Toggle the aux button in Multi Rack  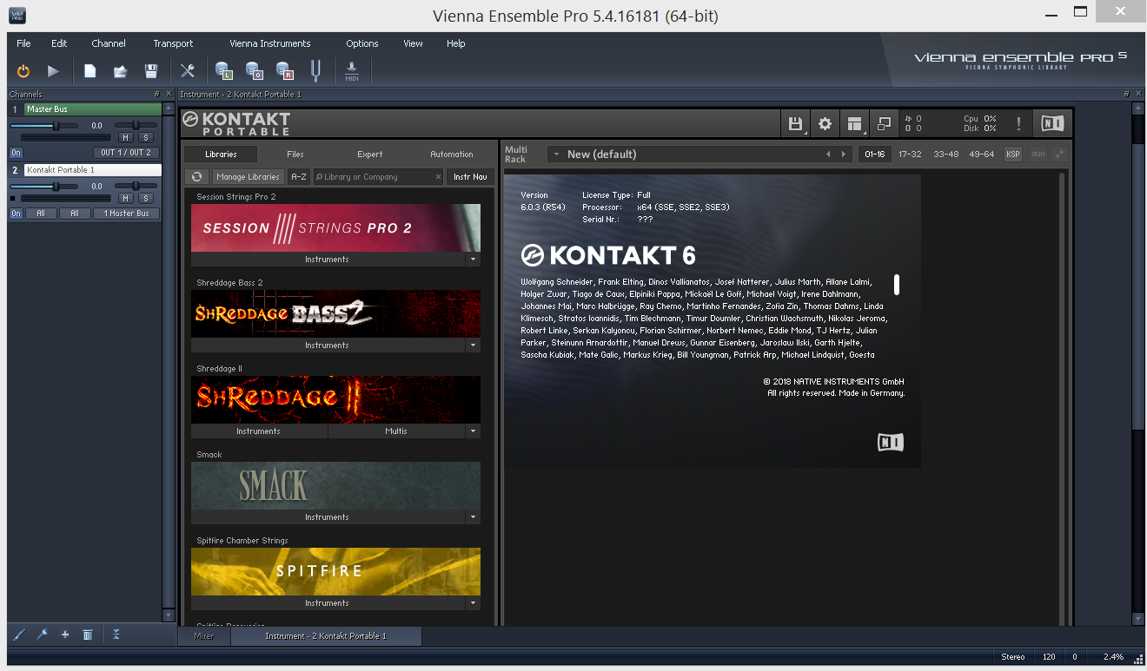[x=1038, y=154]
